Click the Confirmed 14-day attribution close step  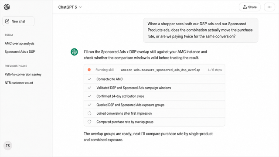(154, 96)
